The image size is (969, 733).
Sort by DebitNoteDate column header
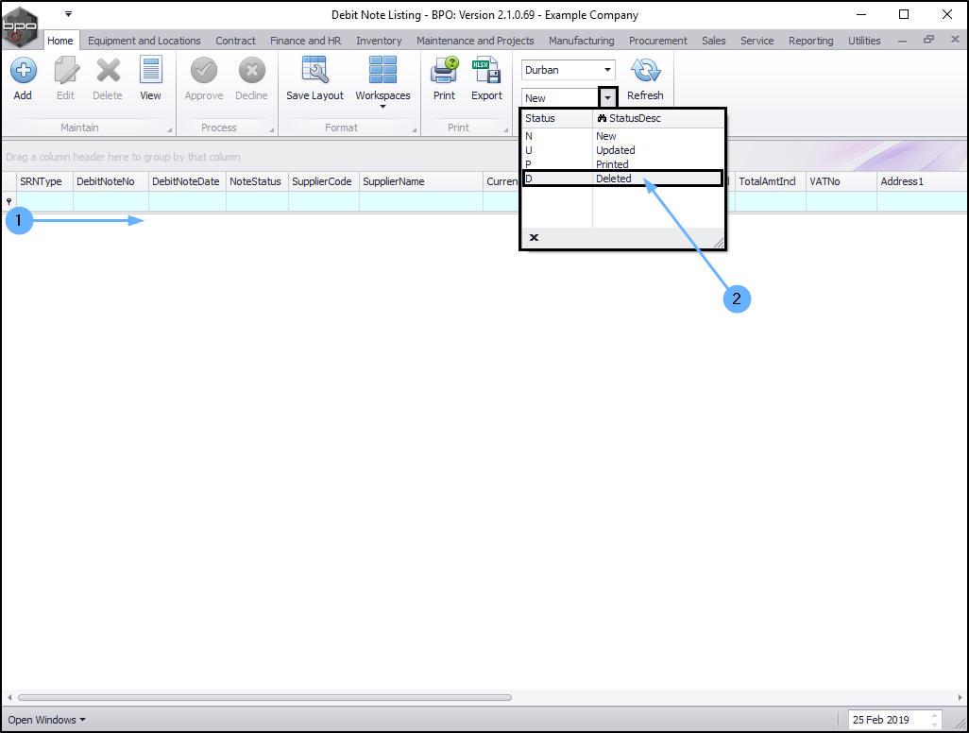(187, 181)
